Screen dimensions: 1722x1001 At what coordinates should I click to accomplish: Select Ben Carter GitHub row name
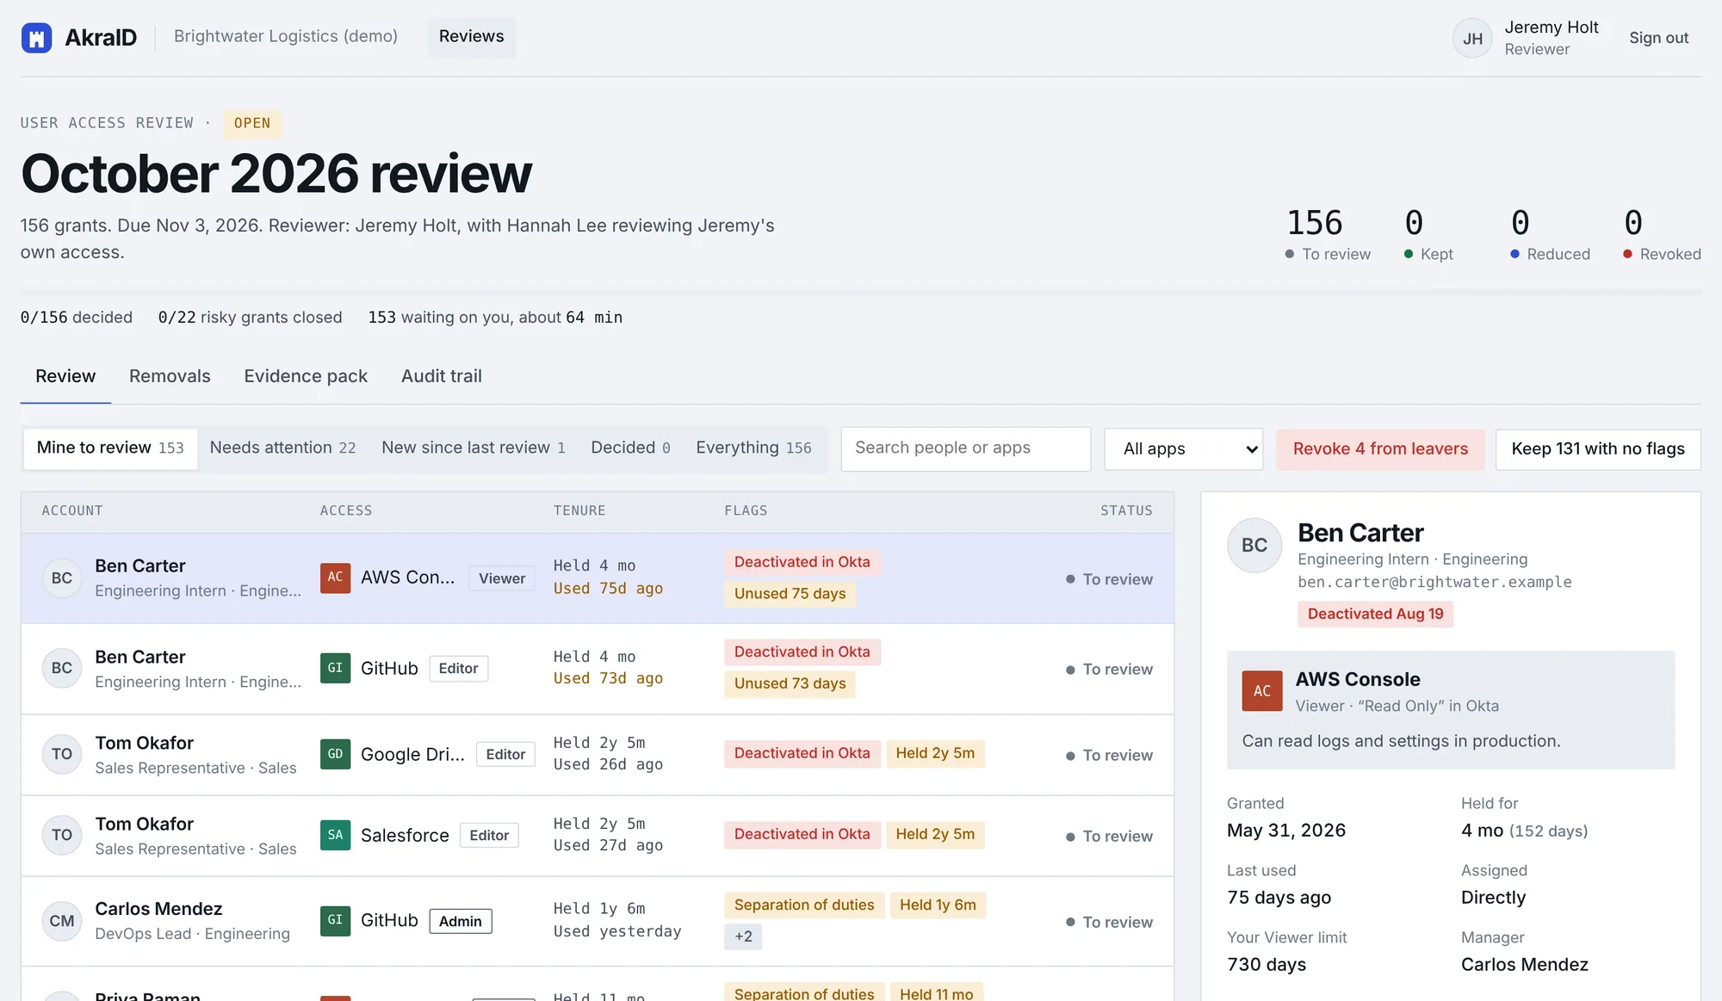click(x=140, y=657)
